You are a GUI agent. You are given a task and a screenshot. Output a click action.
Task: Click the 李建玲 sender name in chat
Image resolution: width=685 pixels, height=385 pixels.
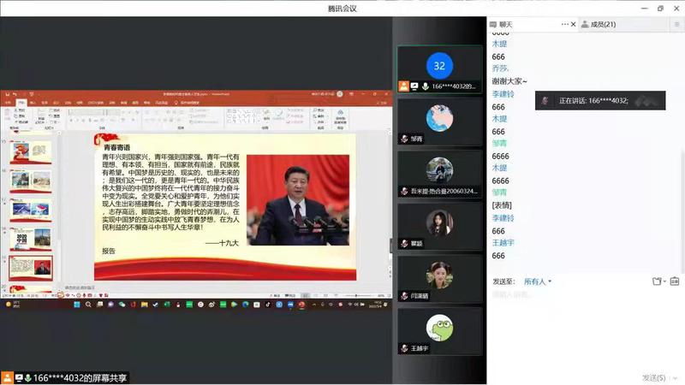503,93
